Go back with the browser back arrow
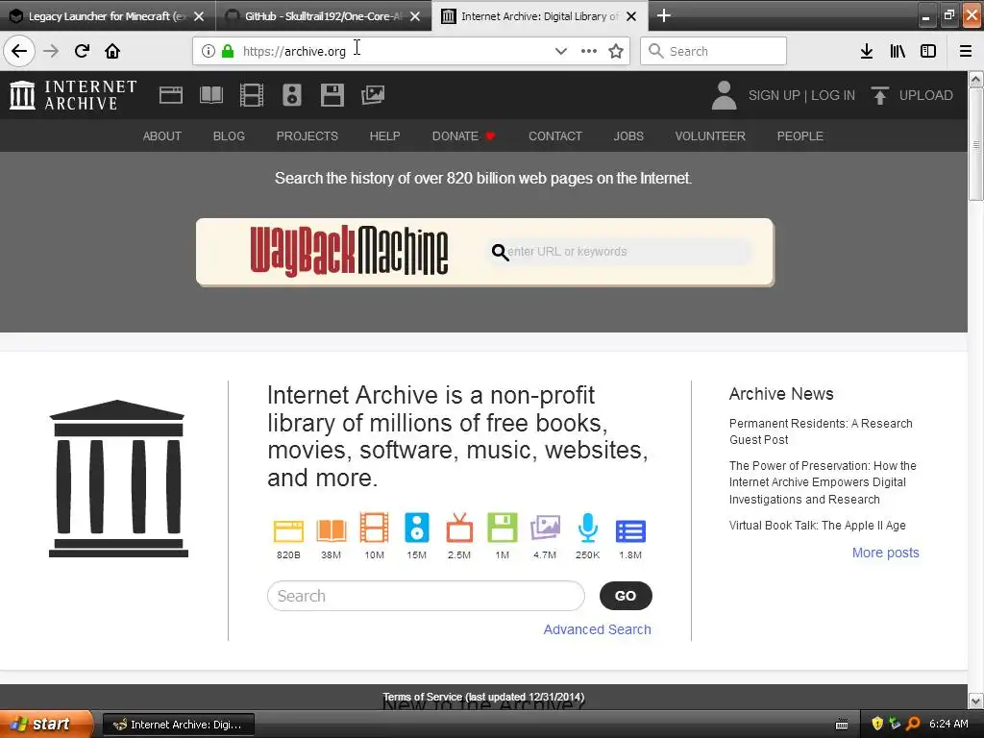 point(19,51)
